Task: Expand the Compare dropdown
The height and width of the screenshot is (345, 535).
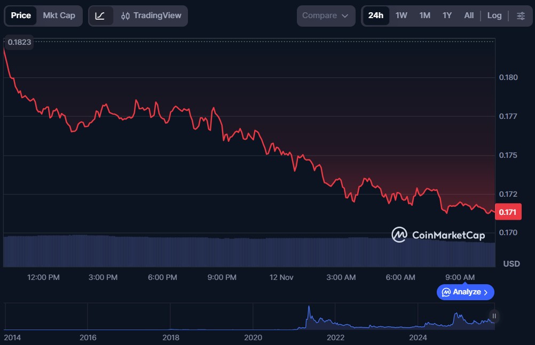Action: (x=326, y=15)
